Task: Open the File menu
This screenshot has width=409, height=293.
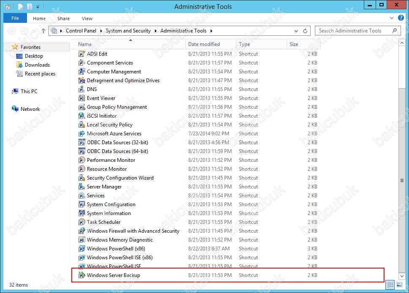Action: (15, 18)
